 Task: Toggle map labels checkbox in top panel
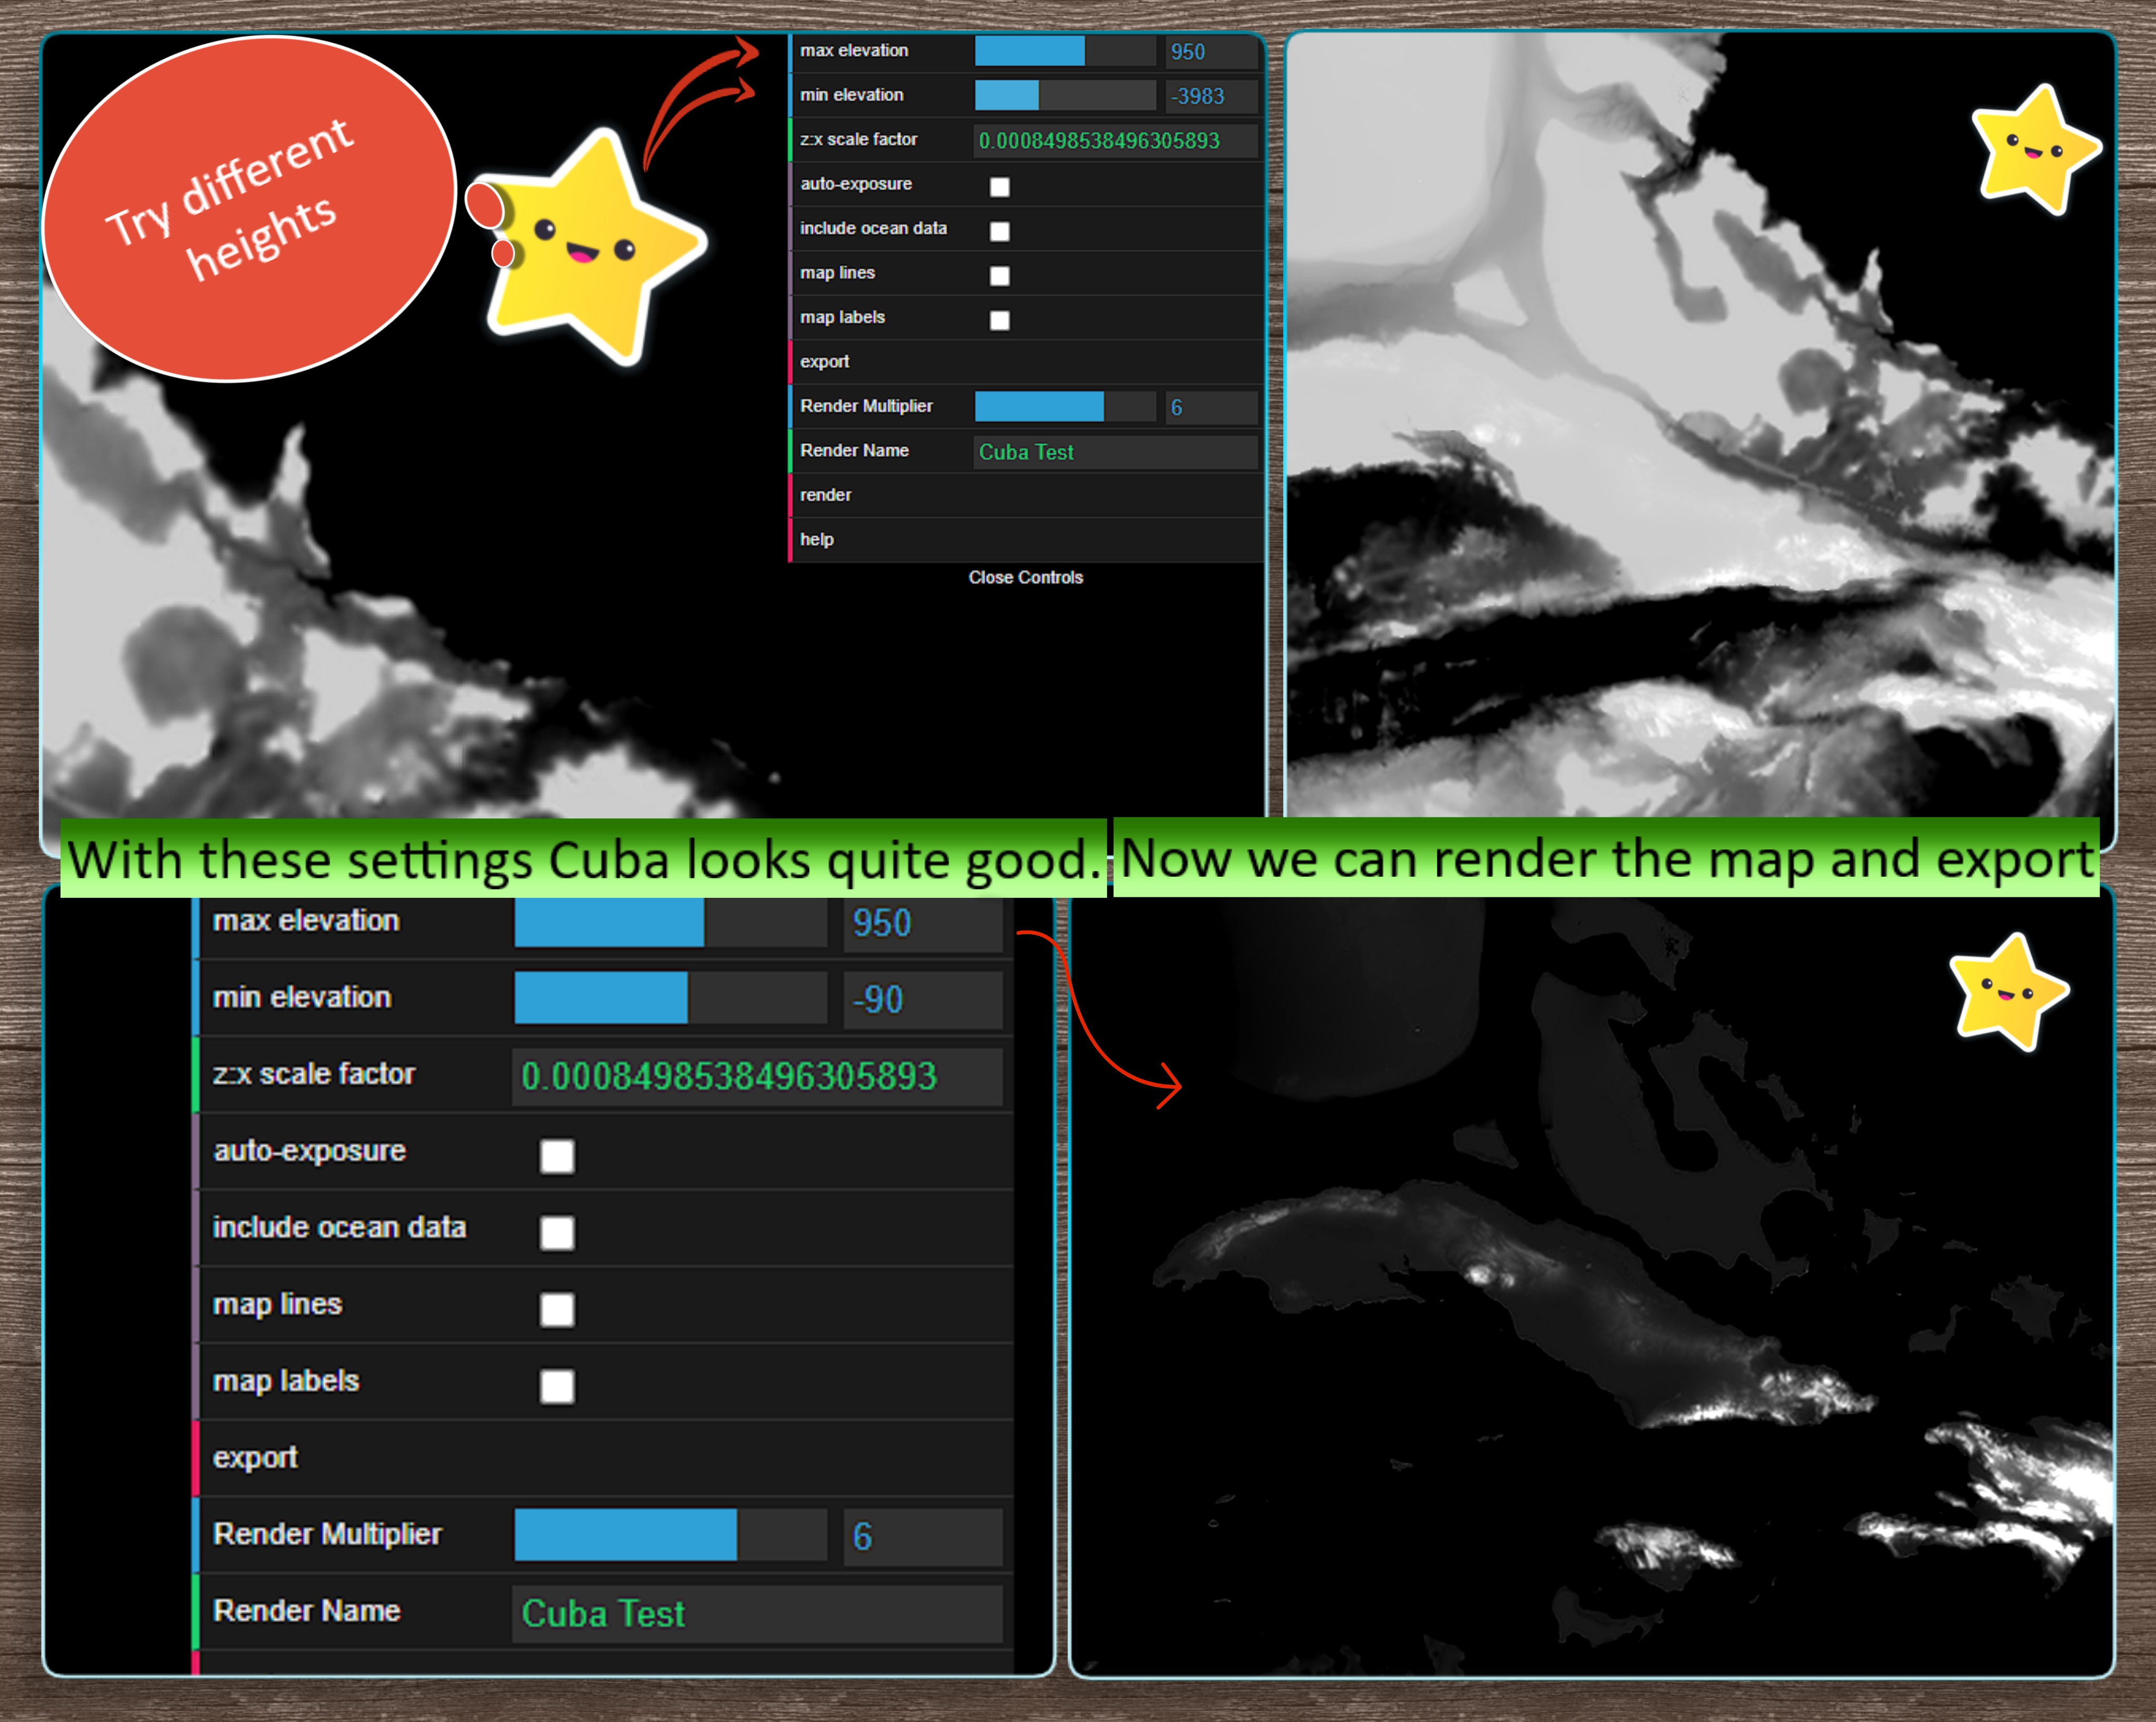click(999, 320)
